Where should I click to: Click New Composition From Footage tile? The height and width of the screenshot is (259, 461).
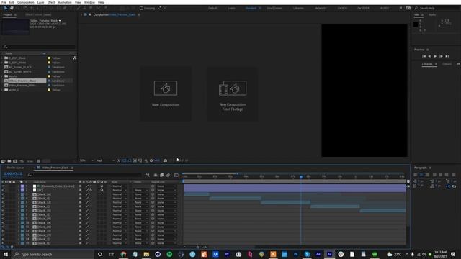[233, 94]
